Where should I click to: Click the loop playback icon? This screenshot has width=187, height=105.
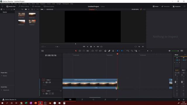click(101, 47)
